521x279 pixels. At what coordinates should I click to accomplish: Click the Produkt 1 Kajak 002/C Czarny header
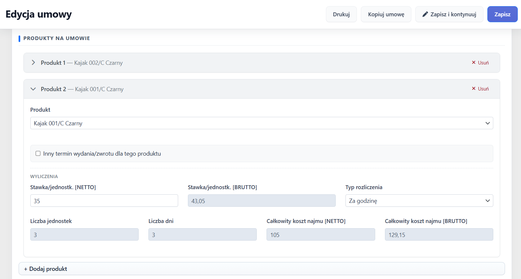point(262,63)
